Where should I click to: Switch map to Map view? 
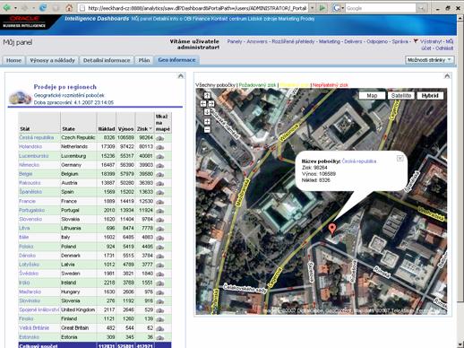(372, 95)
